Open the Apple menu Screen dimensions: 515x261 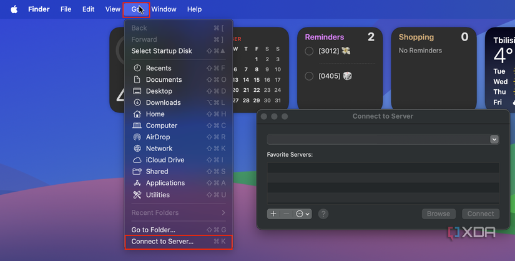click(14, 9)
